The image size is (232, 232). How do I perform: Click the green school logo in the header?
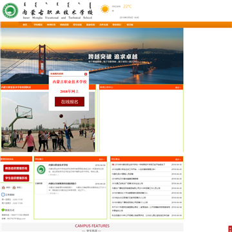tap(10, 10)
